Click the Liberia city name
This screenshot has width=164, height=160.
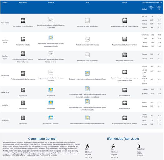click(x=145, y=38)
